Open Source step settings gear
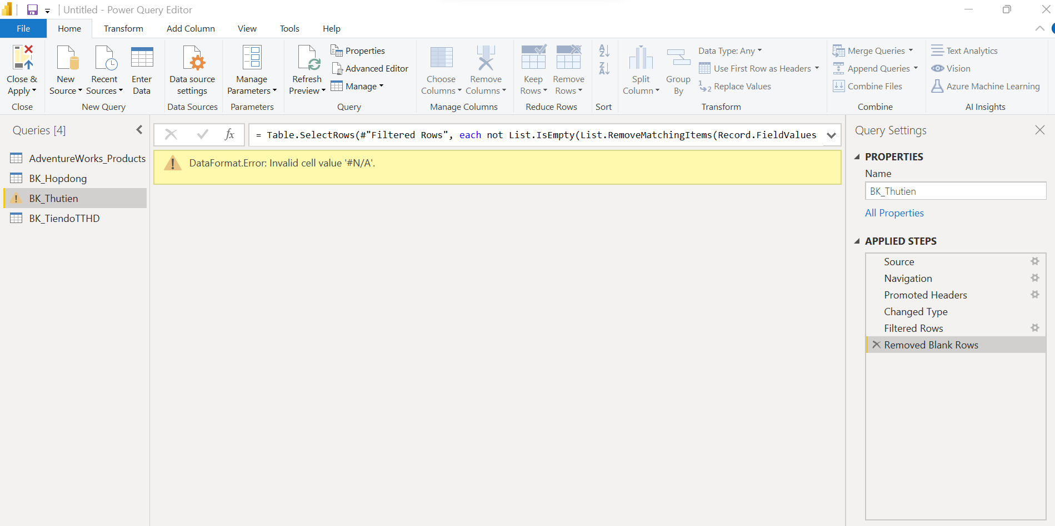 pos(1035,261)
